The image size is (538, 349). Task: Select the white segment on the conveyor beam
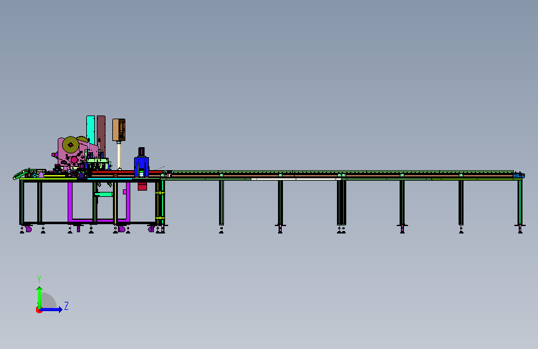(296, 179)
